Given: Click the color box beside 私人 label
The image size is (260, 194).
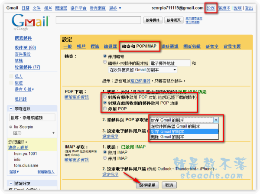Looking at the screenshot, I should pyautogui.click(x=11, y=76).
